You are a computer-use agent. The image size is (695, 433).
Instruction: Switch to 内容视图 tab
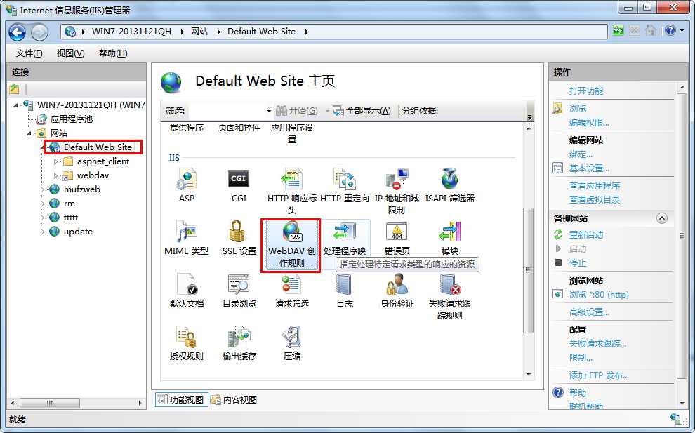point(234,400)
